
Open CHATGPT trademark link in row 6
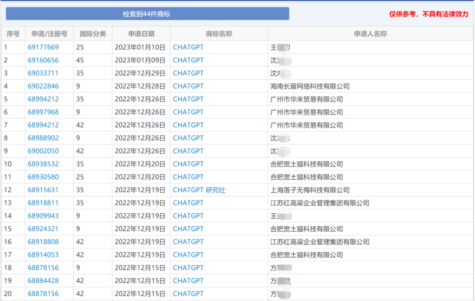[188, 112]
